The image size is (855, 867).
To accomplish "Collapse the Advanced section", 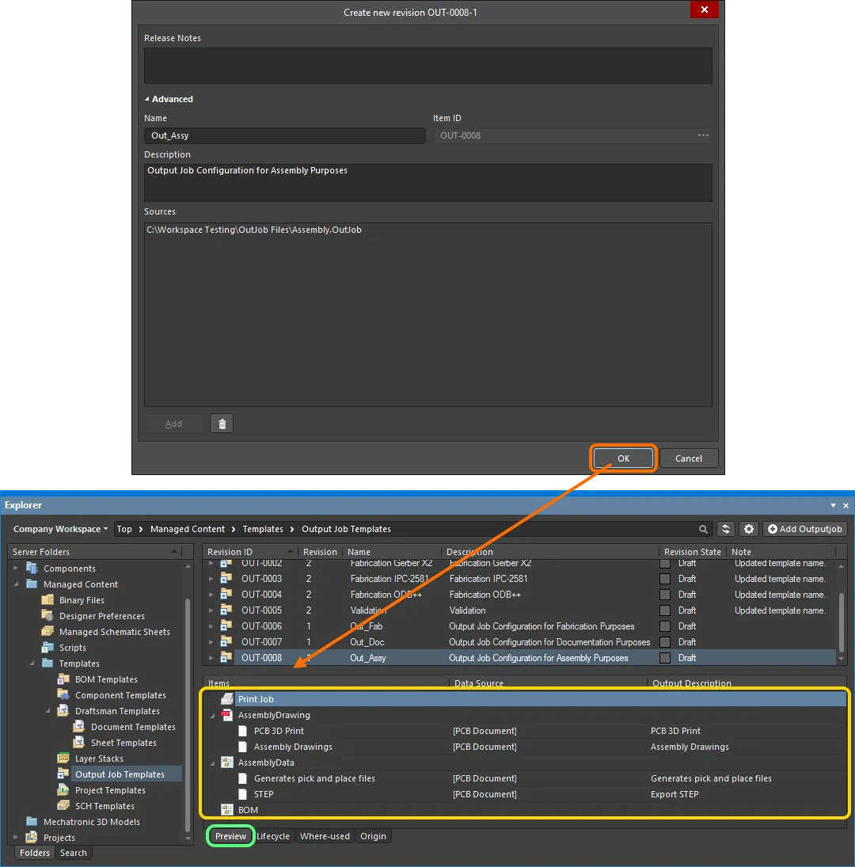I will click(x=147, y=99).
